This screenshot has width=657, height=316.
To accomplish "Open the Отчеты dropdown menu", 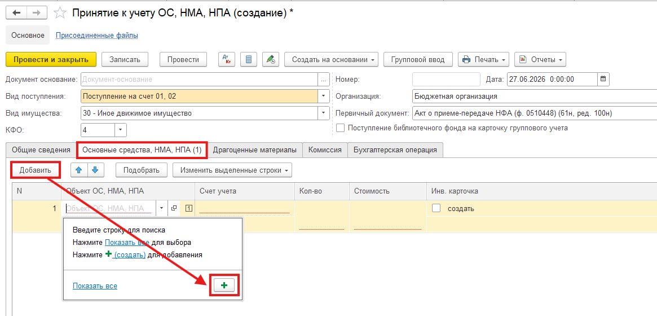I will pyautogui.click(x=540, y=59).
